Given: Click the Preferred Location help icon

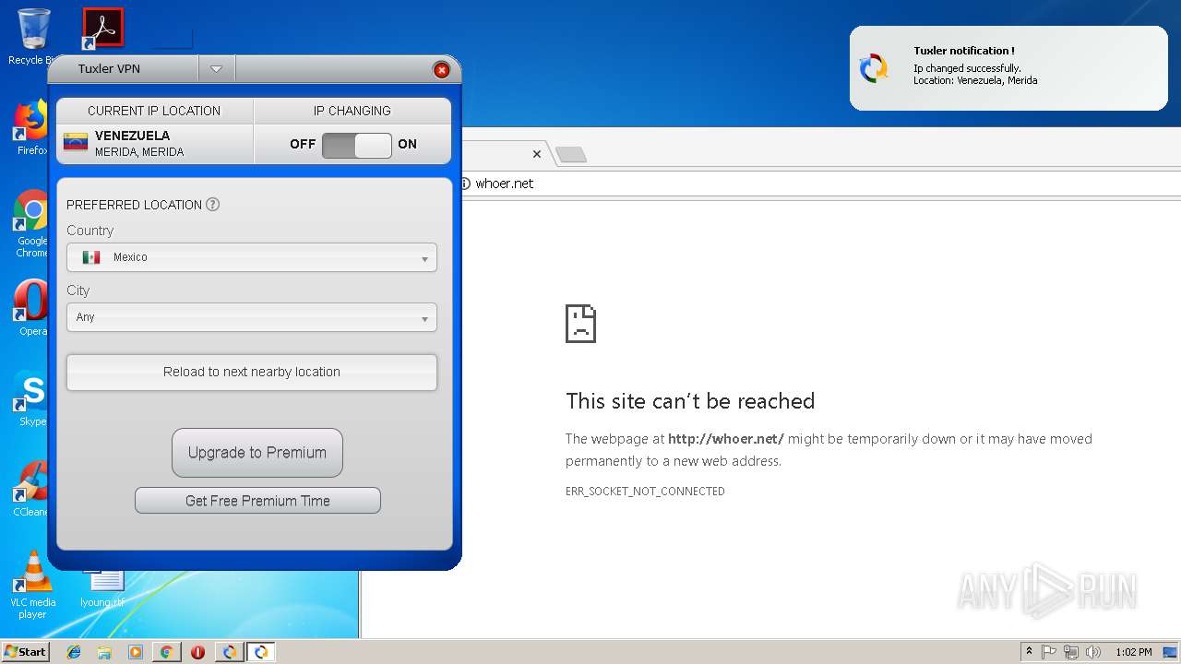Looking at the screenshot, I should click(x=213, y=205).
